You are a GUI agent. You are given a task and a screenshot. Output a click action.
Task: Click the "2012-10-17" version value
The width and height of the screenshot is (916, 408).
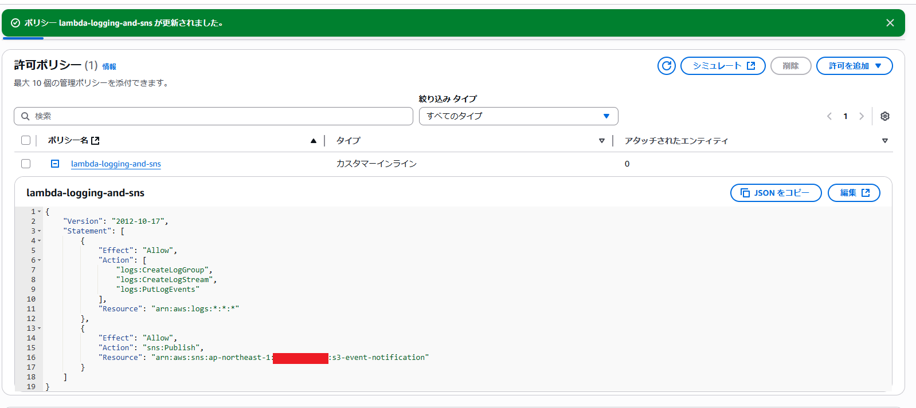click(x=138, y=221)
